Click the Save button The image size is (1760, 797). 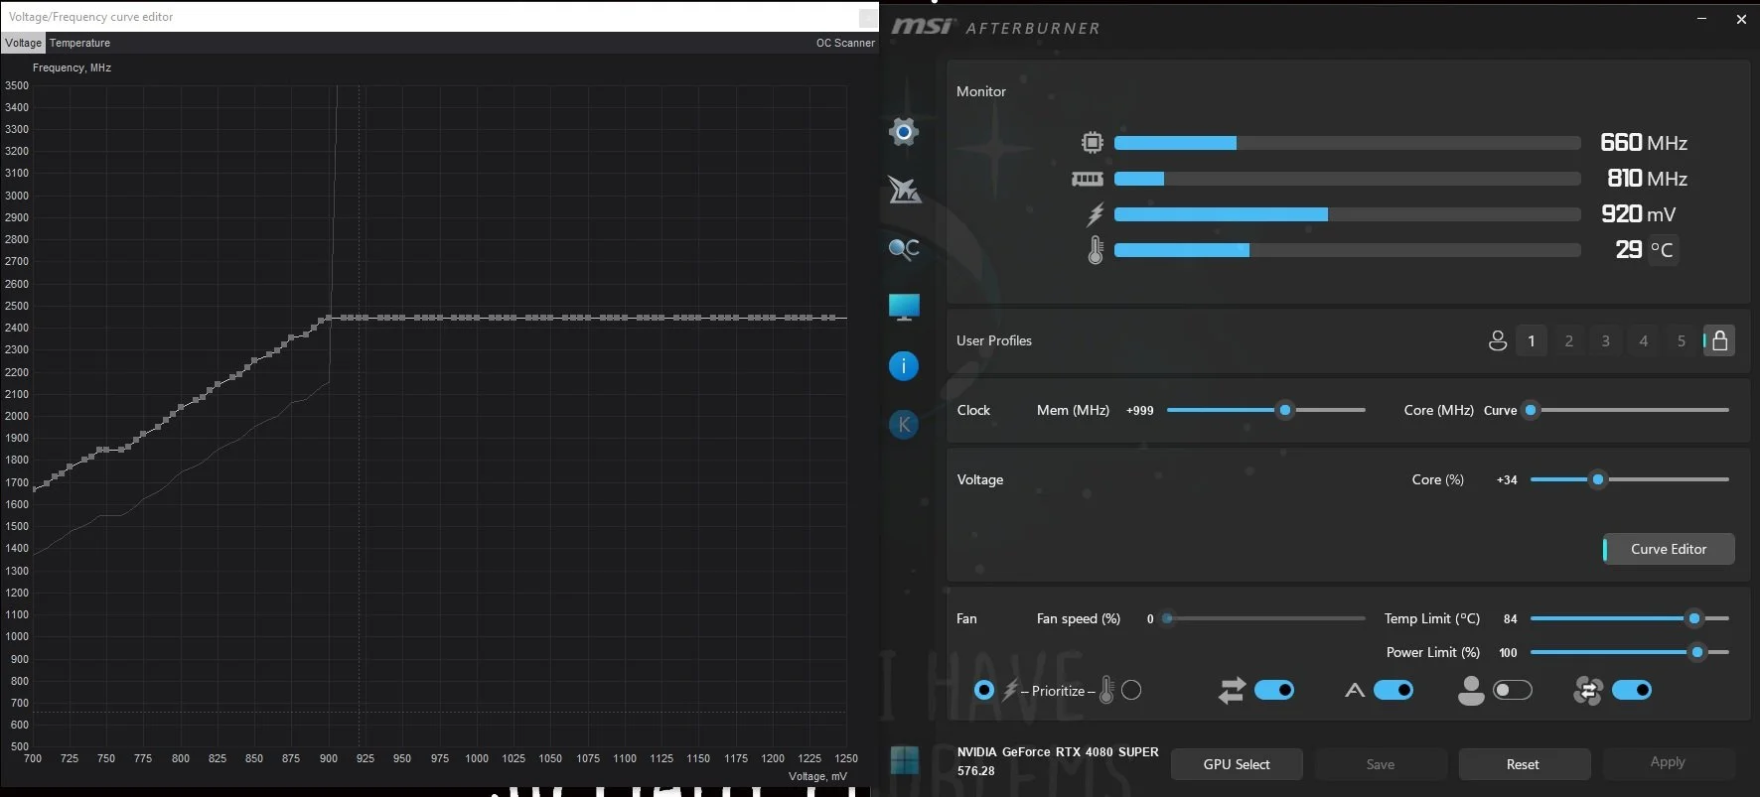[1381, 764]
